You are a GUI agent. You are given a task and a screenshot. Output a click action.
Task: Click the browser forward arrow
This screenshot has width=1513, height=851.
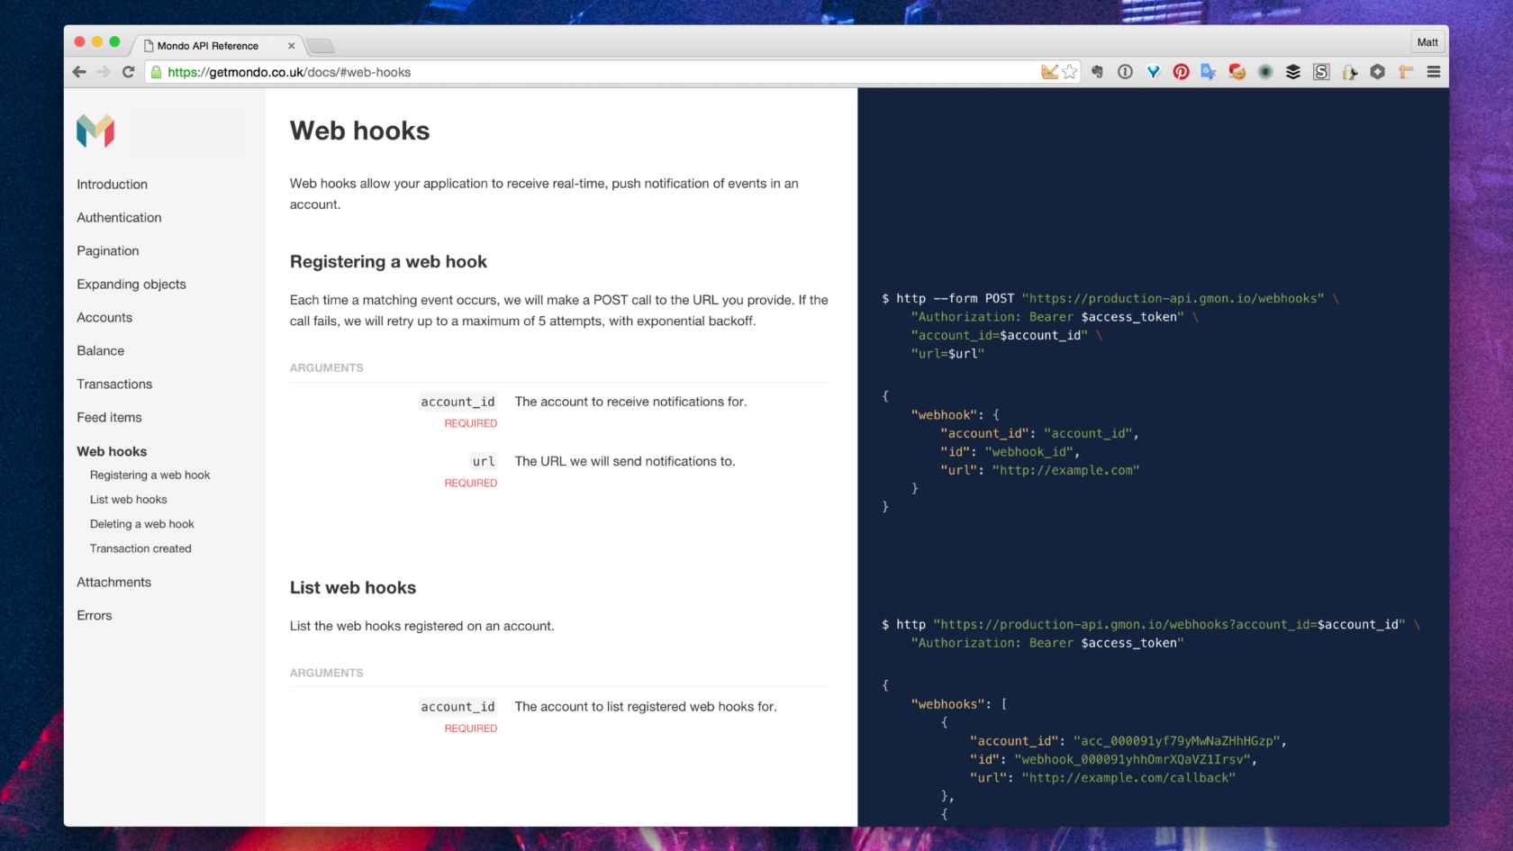(x=104, y=72)
